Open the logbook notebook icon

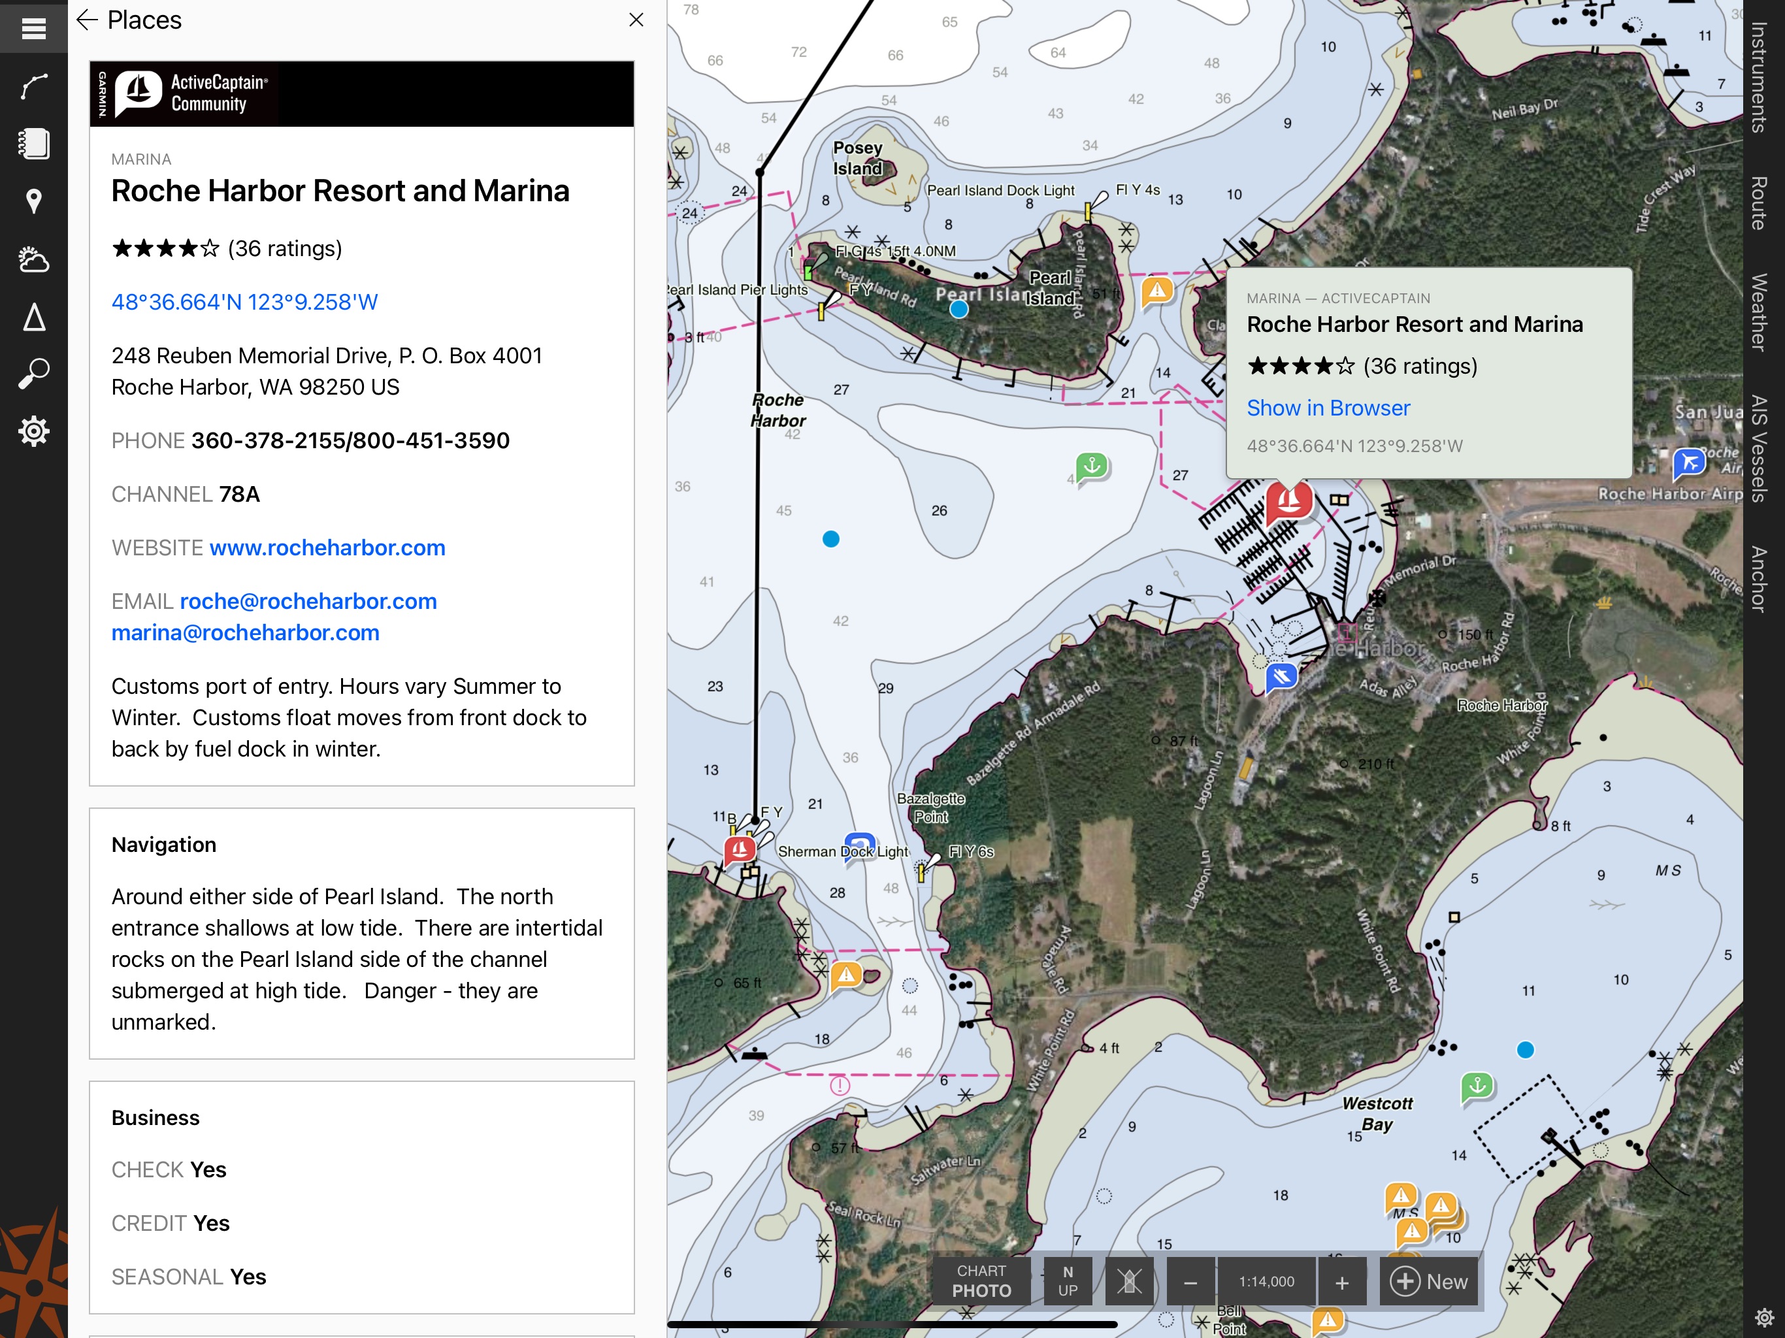[x=33, y=144]
